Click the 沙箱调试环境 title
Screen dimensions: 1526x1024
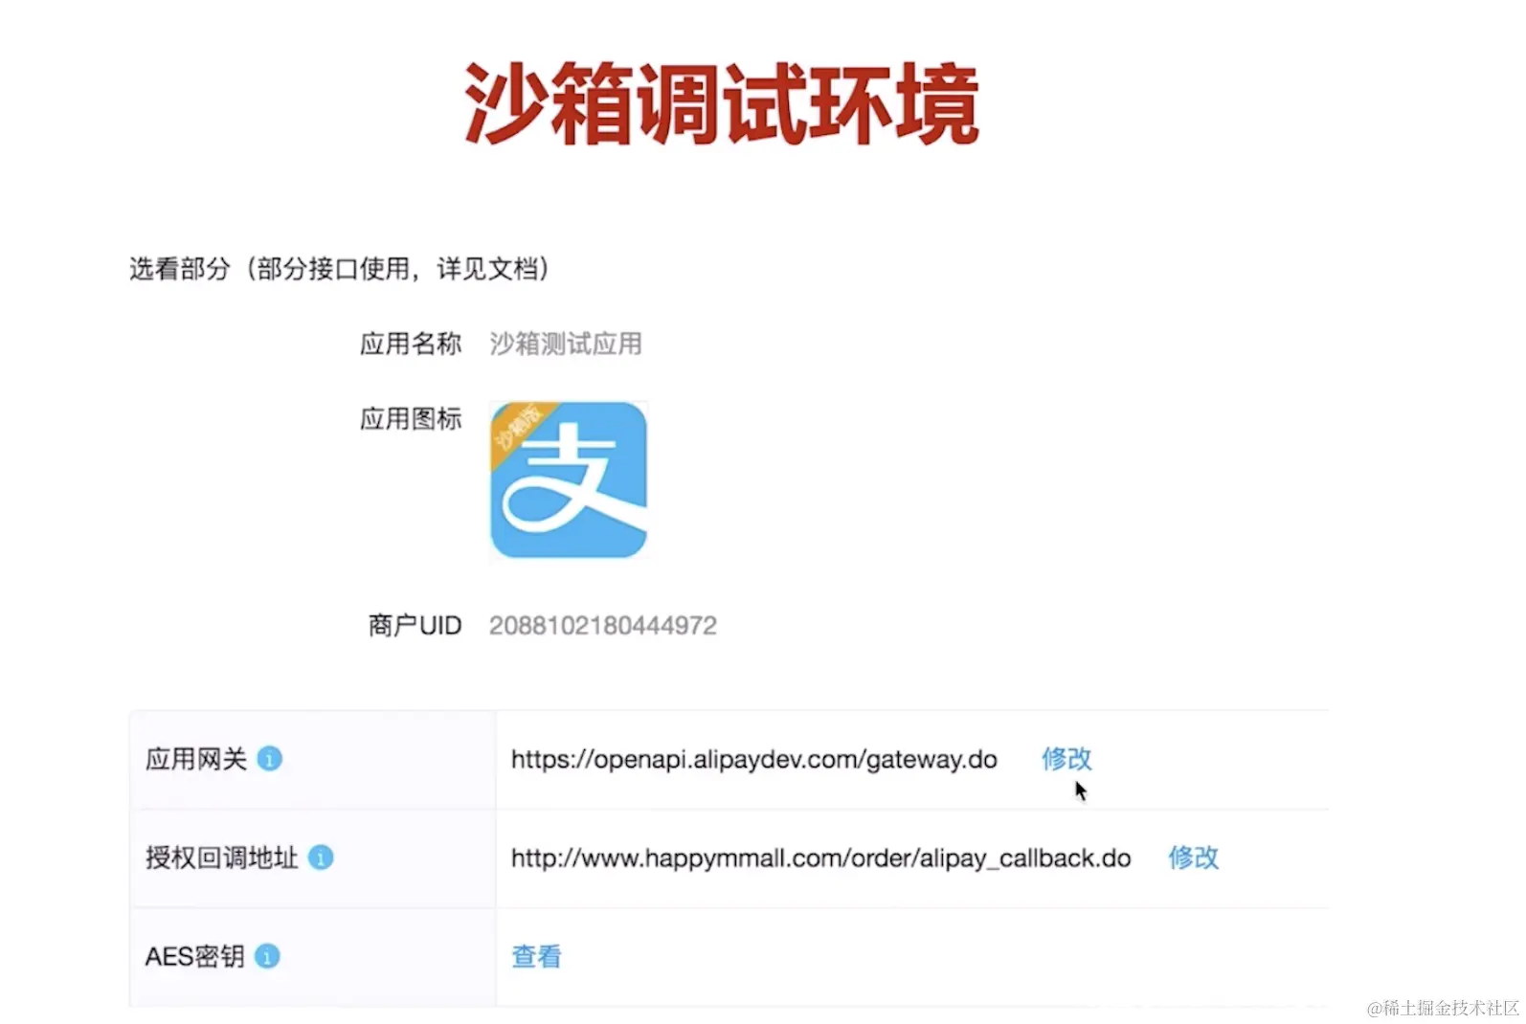coord(723,104)
